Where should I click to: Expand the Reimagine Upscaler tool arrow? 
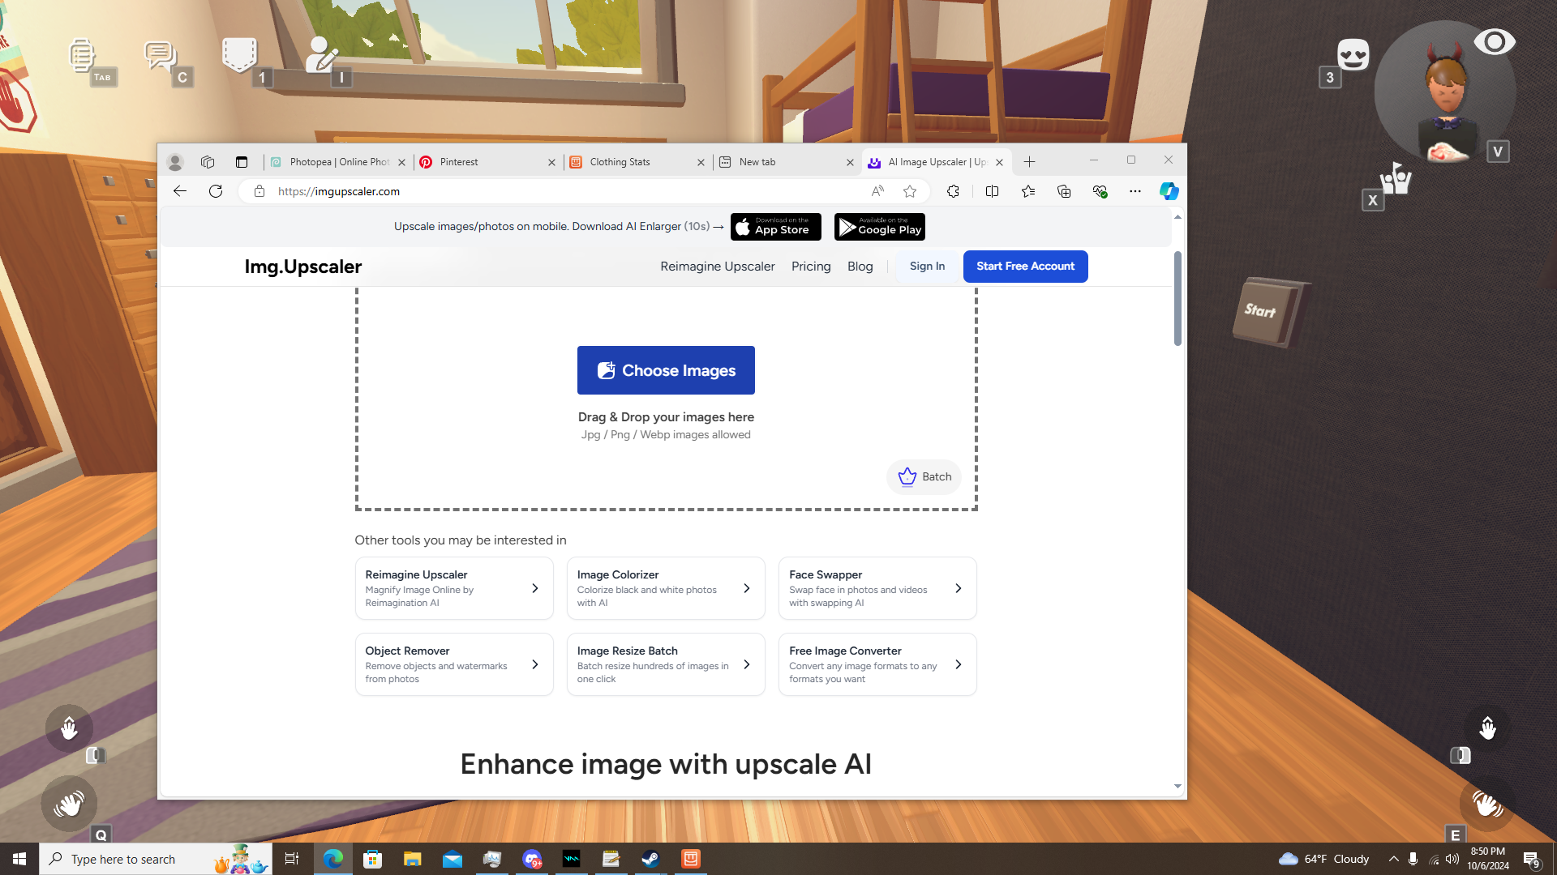(535, 588)
